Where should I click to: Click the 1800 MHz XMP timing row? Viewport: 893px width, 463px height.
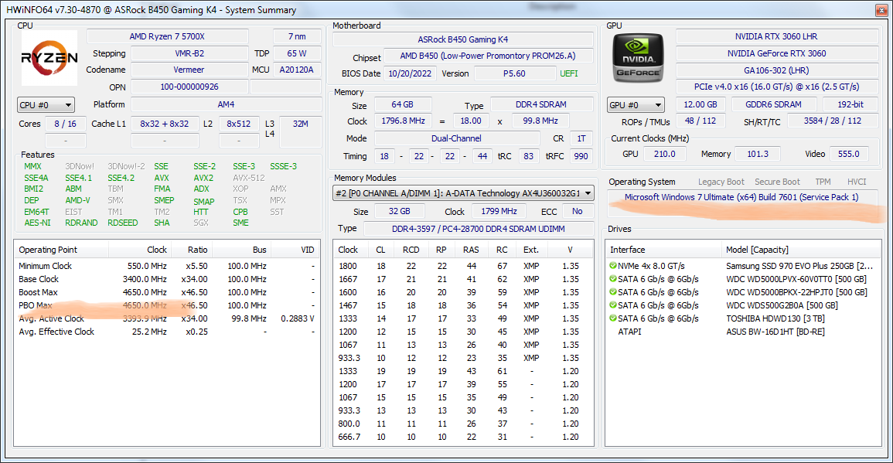coord(463,266)
